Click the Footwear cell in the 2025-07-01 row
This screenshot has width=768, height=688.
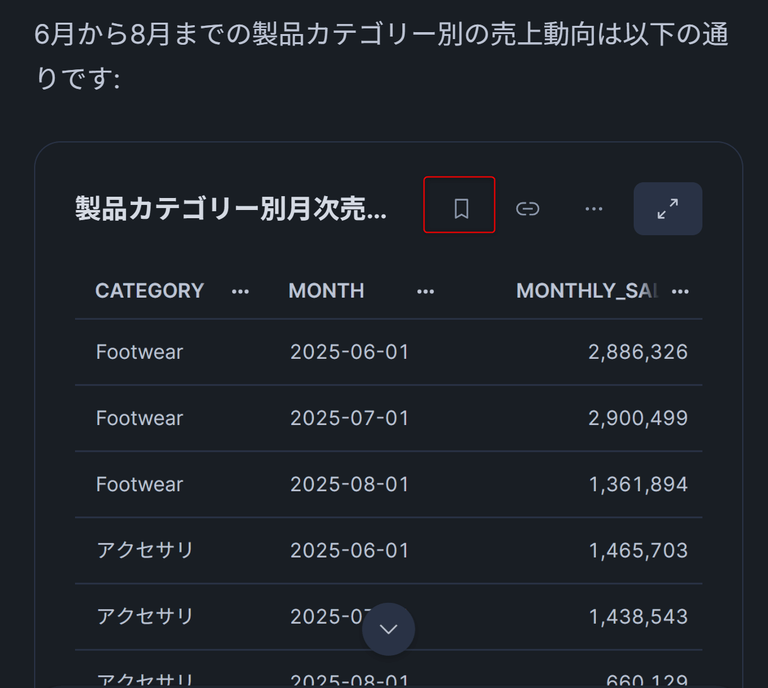coord(139,418)
